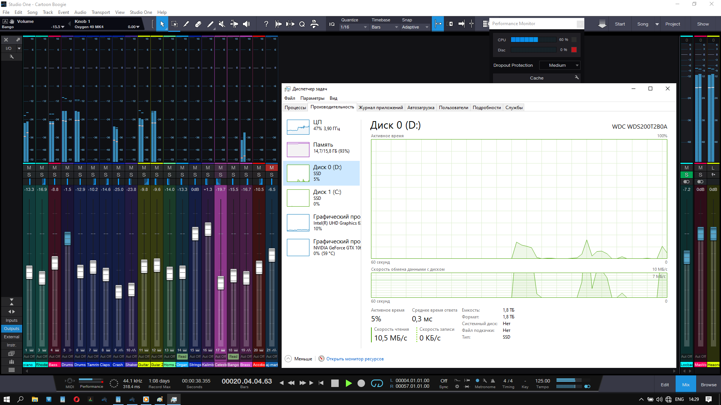Toggle the Loop button in transport
Image resolution: width=721 pixels, height=405 pixels.
(x=377, y=383)
